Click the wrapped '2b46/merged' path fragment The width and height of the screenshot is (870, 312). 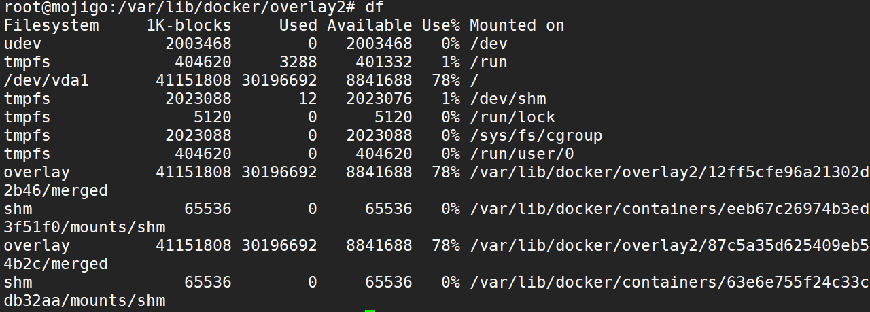(56, 191)
